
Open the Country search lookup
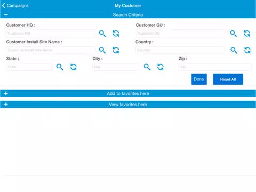pos(234,50)
